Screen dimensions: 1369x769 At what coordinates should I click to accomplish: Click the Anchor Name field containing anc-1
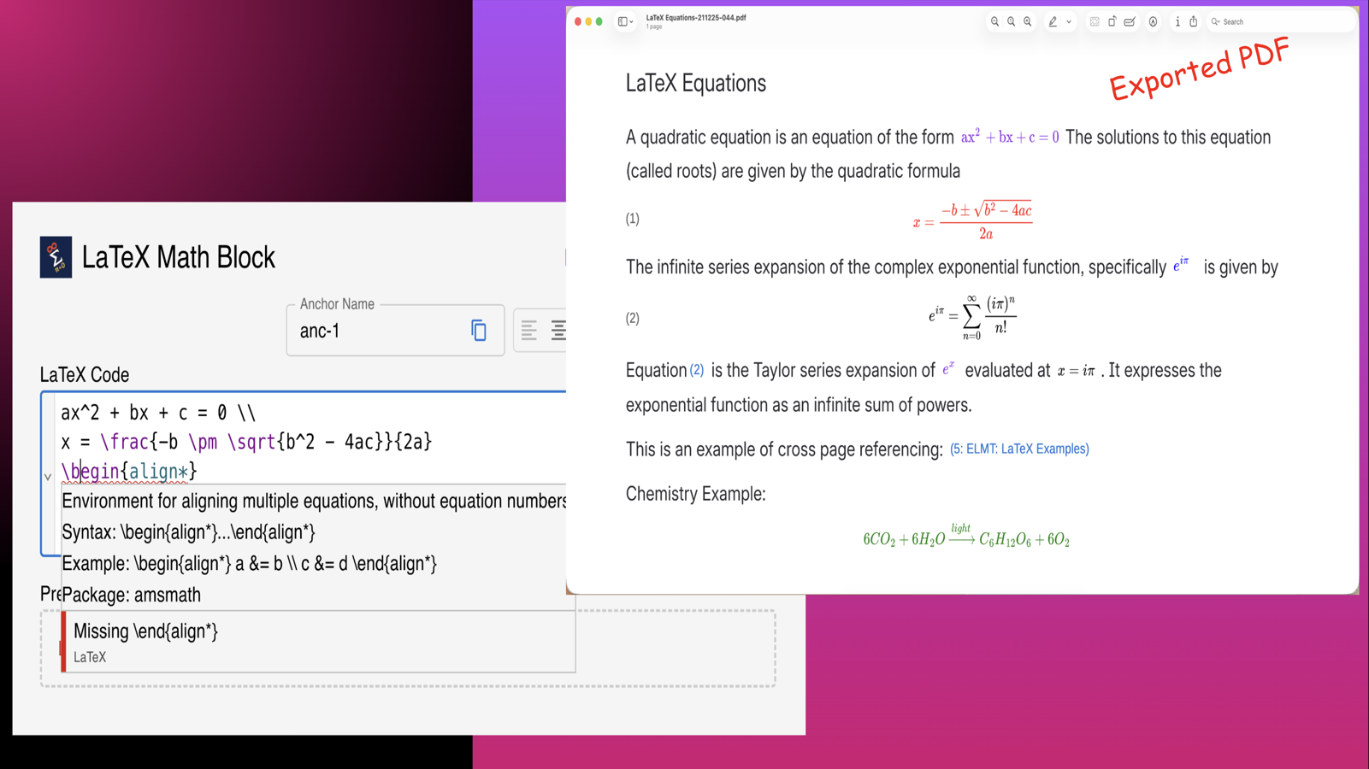point(395,330)
